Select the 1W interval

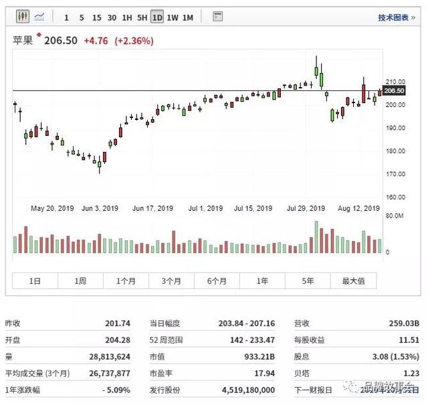click(173, 18)
